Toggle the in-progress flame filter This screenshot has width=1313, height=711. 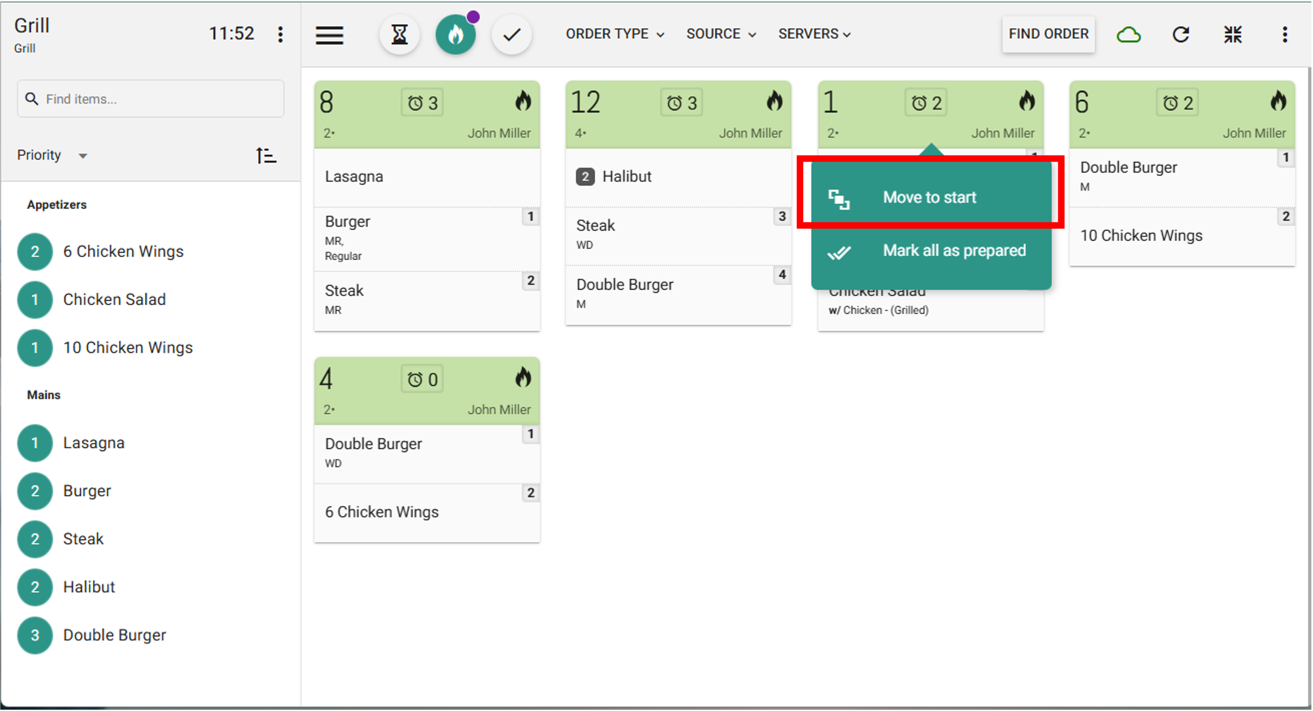point(455,35)
